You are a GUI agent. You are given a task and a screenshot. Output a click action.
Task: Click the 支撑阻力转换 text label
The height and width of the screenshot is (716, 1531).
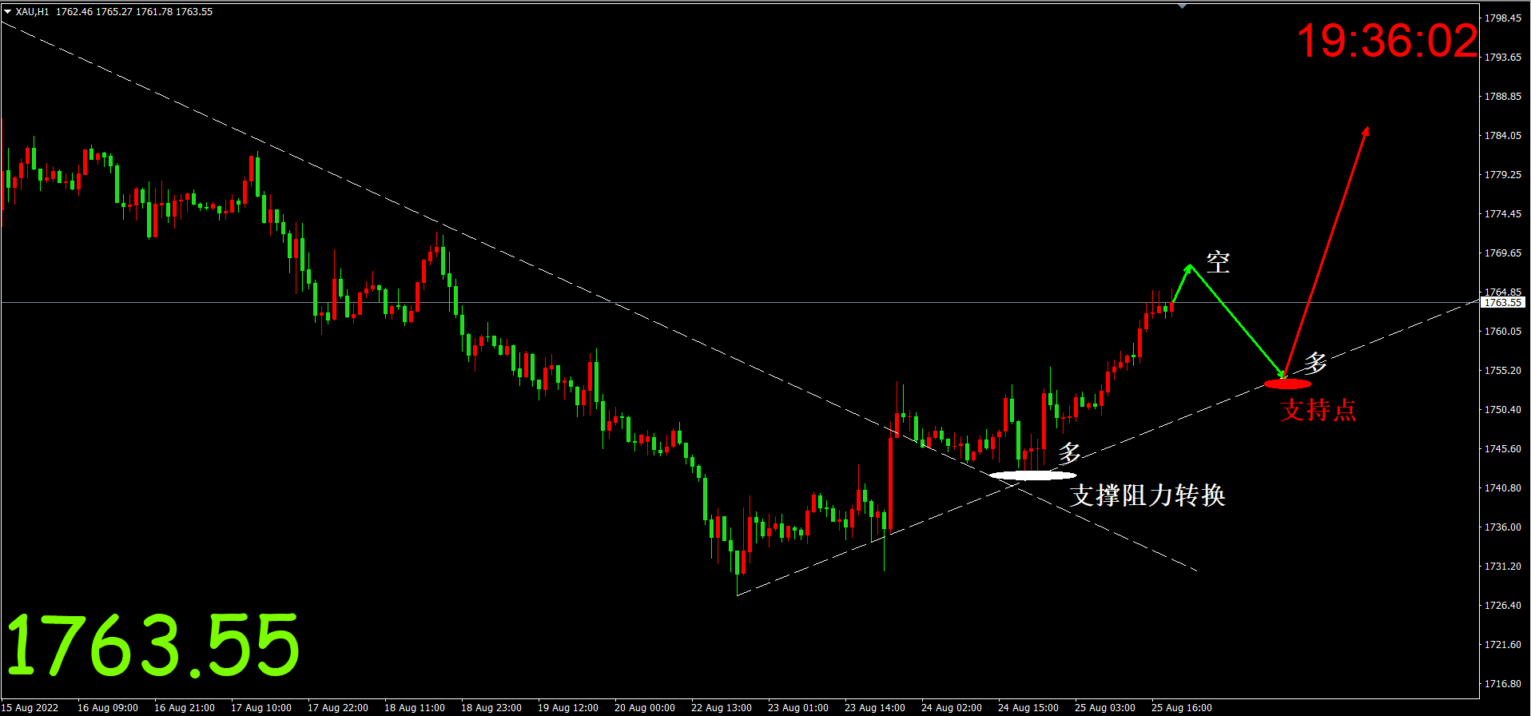[x=1147, y=495]
